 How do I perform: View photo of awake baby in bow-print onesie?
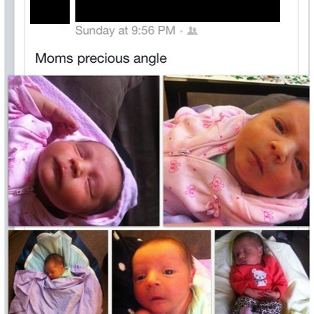pos(236,151)
